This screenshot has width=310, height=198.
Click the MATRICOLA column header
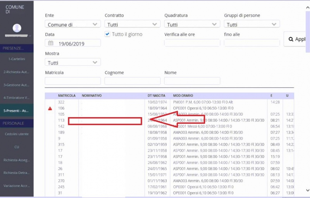(x=67, y=96)
